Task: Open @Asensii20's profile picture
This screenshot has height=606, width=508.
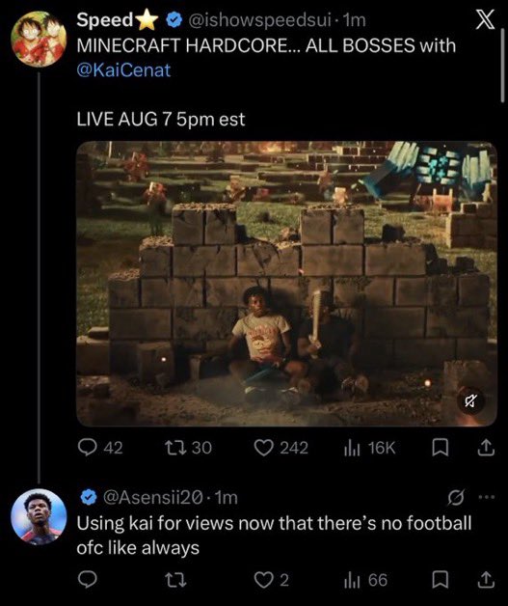Action: click(x=39, y=516)
